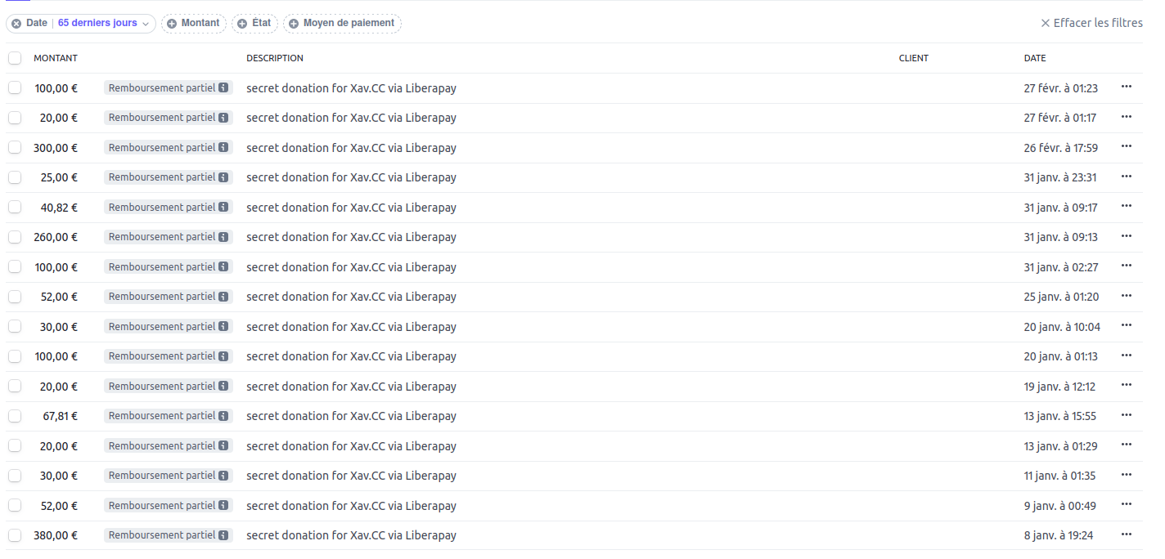This screenshot has width=1165, height=559.
Task: Add a Montant filter with plus icon
Action: (172, 24)
